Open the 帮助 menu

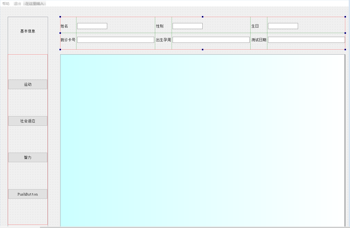pyautogui.click(x=6, y=4)
